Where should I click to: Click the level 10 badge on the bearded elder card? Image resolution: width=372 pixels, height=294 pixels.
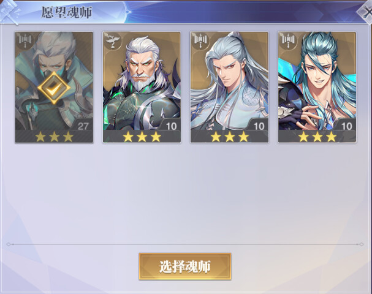coord(171,126)
